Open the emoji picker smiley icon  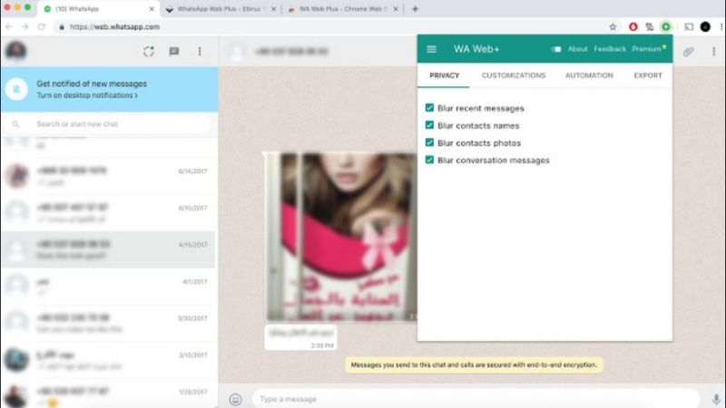pos(235,399)
